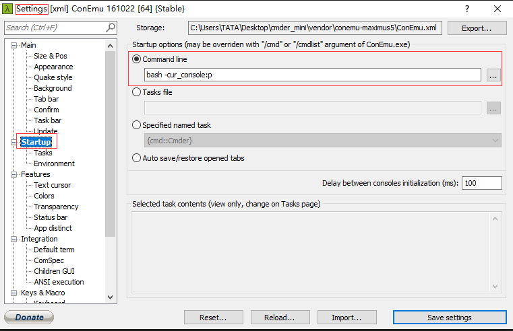Browse for command line file with ellipsis button
Viewport: 513px width, 331px height.
pos(493,75)
